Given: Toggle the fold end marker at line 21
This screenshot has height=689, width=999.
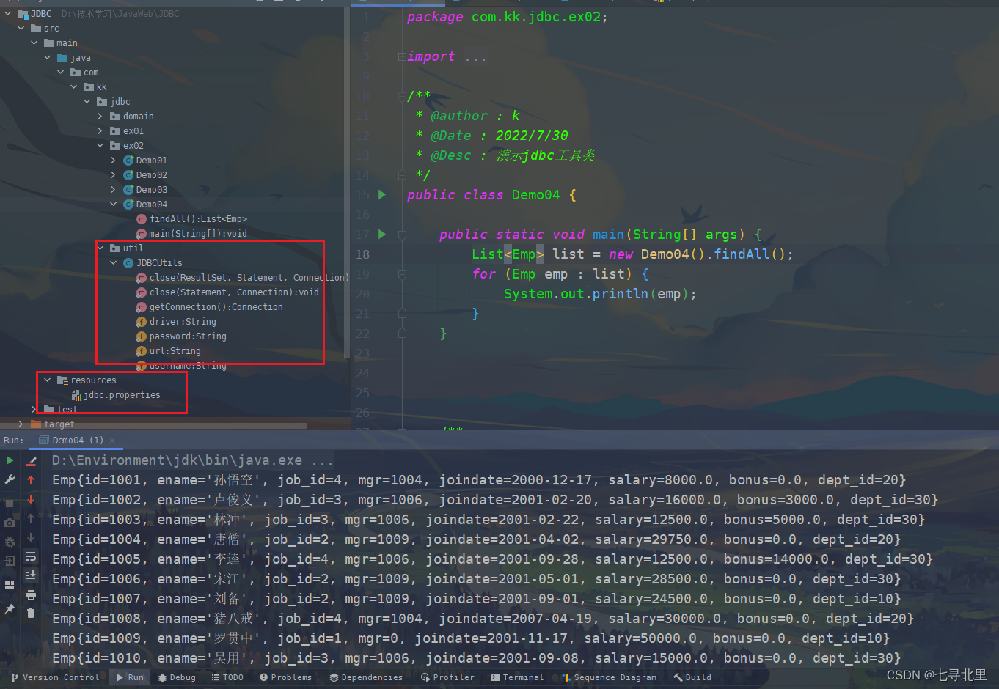Looking at the screenshot, I should point(402,313).
